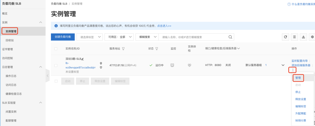Collapse the sidebar with the arrow handle
The width and height of the screenshot is (315, 126).
point(47,75)
